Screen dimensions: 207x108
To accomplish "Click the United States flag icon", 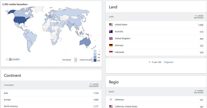I will click(x=111, y=25).
